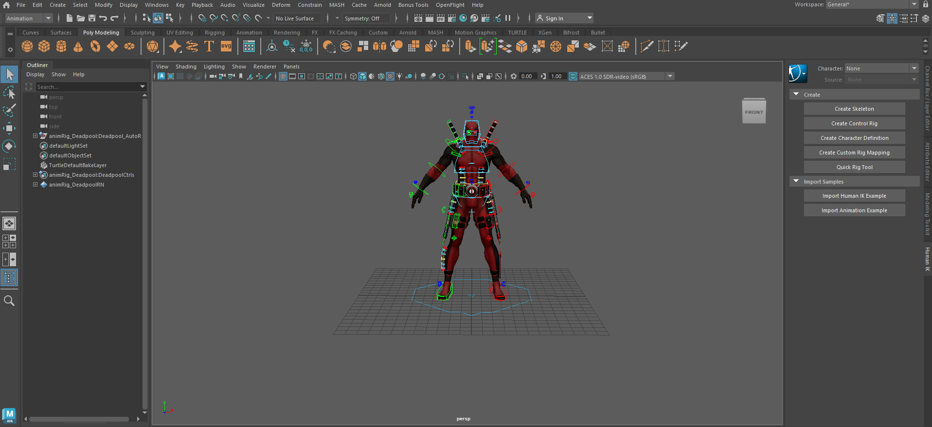Click the four-view layout icon in the toolbox
Viewport: 932px width, 427px height.
(9, 241)
